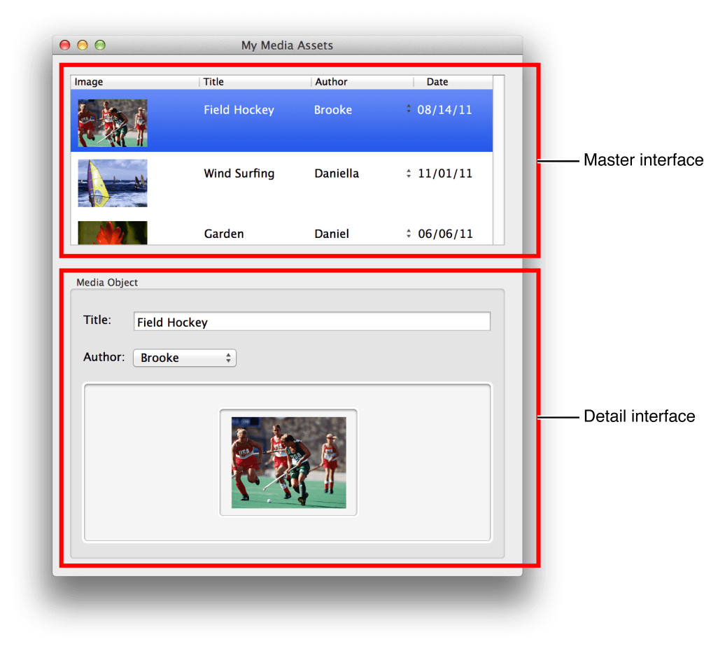Sort by the Title column header
This screenshot has height=646, width=704.
click(x=213, y=82)
